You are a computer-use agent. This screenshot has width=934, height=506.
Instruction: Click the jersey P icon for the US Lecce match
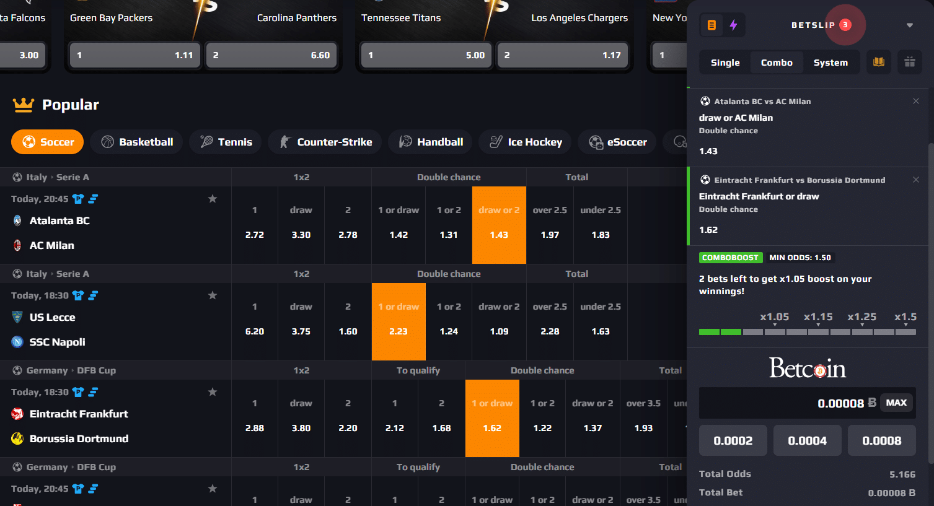pos(77,295)
